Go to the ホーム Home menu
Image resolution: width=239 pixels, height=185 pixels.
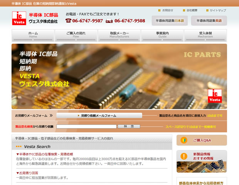click(33, 35)
